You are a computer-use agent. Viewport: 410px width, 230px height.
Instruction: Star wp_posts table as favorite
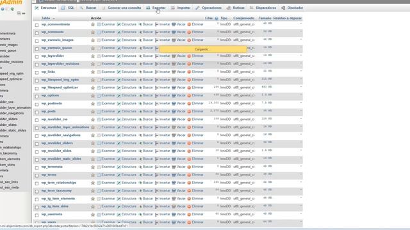[92, 112]
